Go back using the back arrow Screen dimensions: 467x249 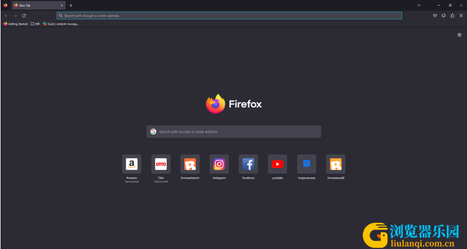(6, 16)
